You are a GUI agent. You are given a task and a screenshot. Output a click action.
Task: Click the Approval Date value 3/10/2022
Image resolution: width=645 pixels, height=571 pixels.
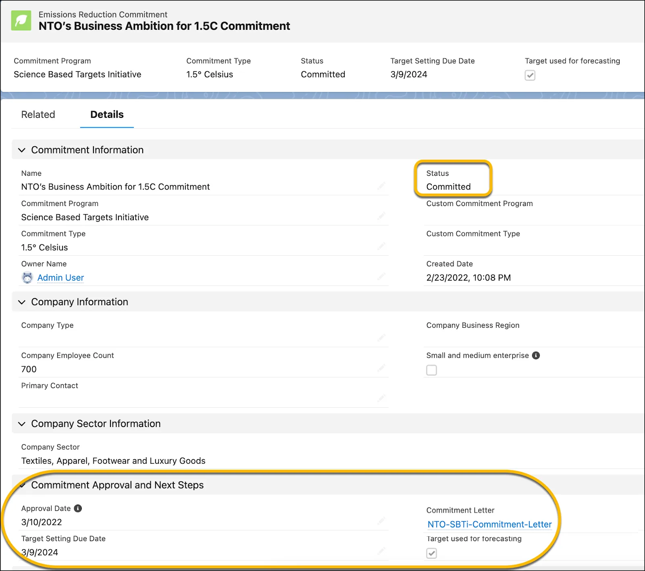point(42,522)
